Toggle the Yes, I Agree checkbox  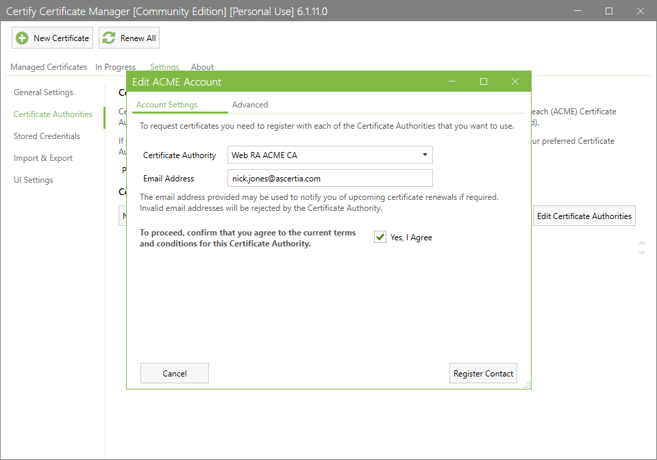[380, 238]
